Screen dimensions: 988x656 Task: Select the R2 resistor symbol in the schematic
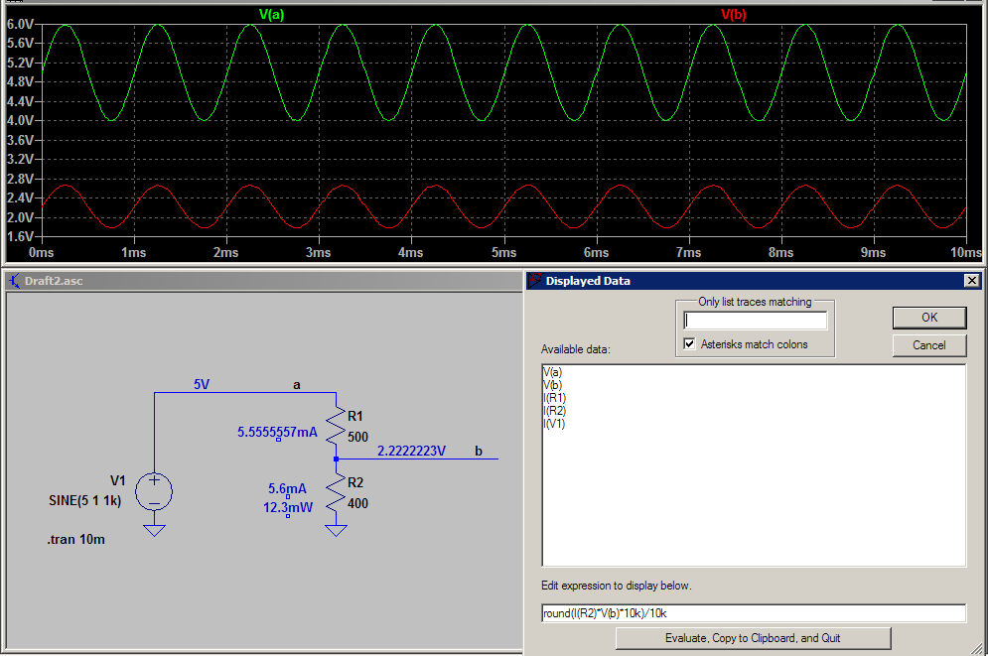336,493
